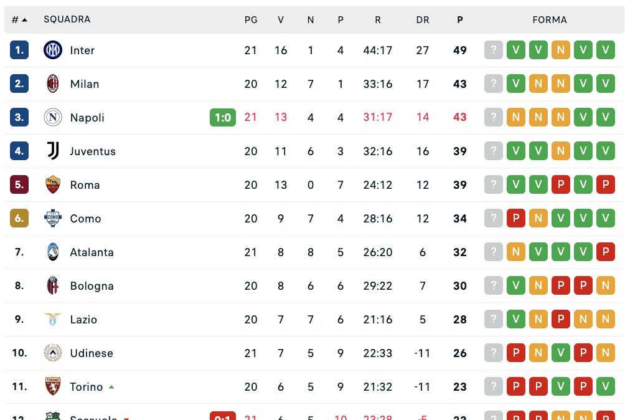This screenshot has height=420, width=625.
Task: Select the Inter club crest
Action: click(53, 50)
